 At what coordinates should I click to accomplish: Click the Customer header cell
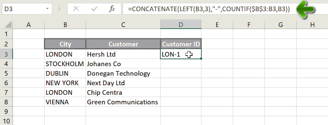pos(123,44)
